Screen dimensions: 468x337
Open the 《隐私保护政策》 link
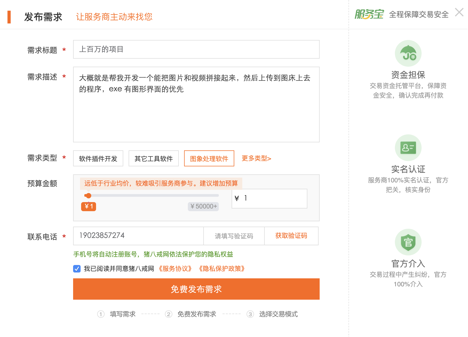(x=222, y=269)
